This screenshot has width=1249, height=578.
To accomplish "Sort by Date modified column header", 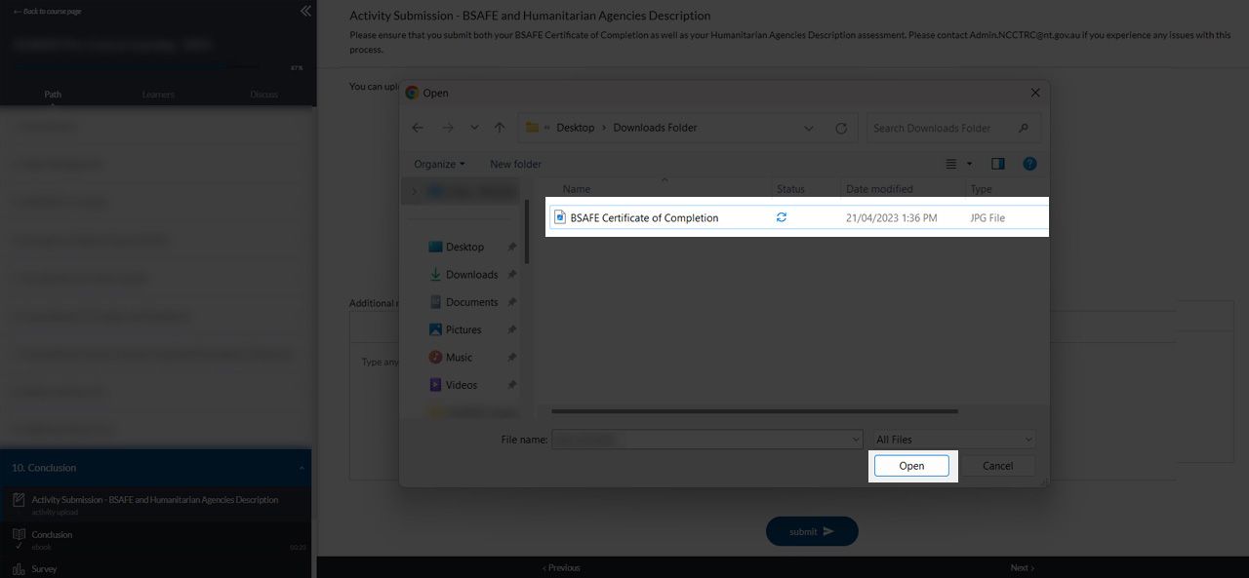I will (x=879, y=189).
